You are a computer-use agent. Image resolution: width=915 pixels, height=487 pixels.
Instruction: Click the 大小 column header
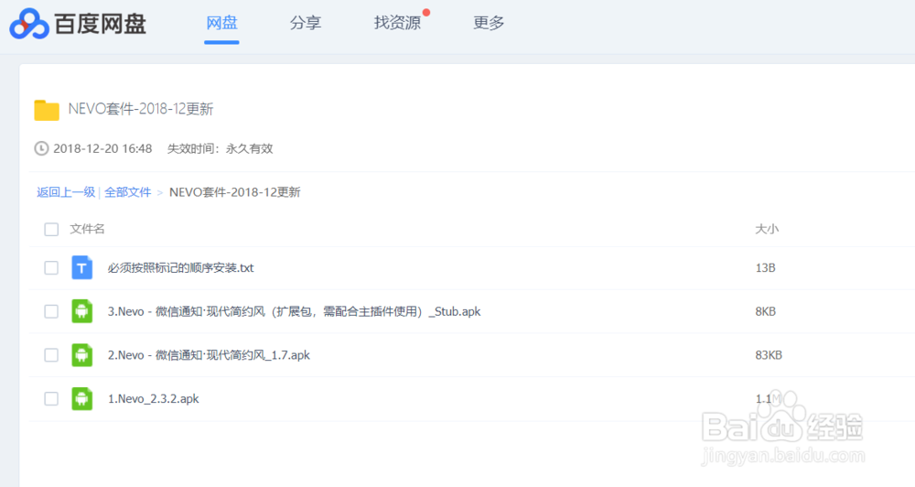click(x=767, y=229)
